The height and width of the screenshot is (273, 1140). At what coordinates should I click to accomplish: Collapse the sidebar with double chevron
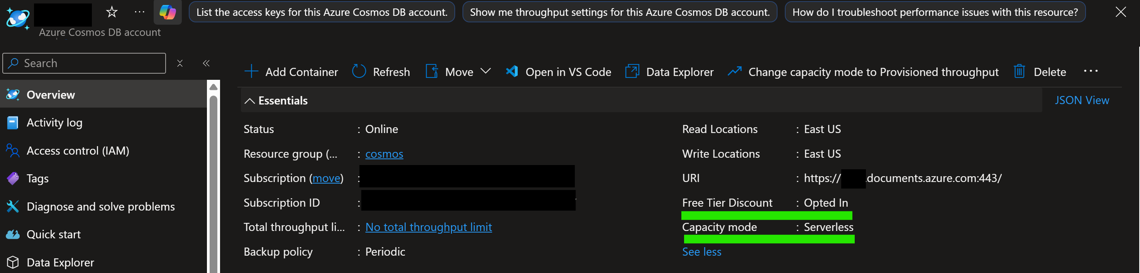pyautogui.click(x=206, y=63)
